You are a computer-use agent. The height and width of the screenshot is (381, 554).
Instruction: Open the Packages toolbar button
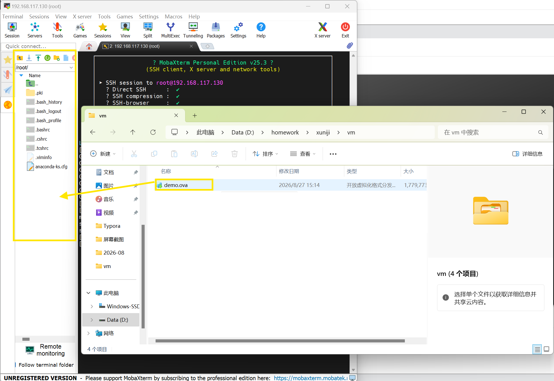(216, 30)
